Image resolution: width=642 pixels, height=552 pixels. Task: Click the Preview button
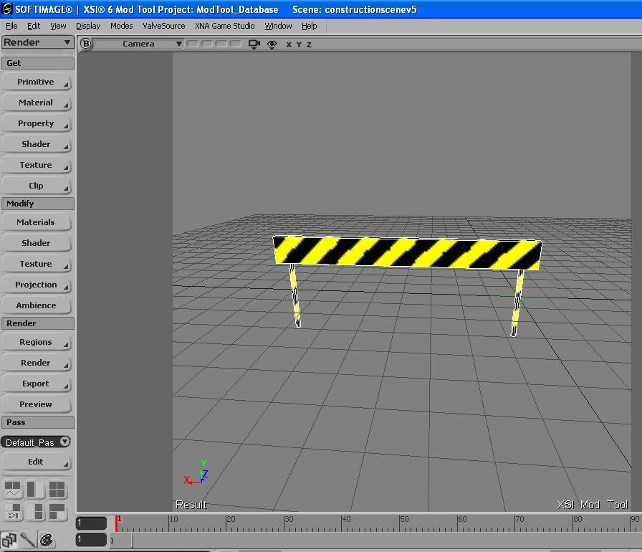[x=37, y=404]
